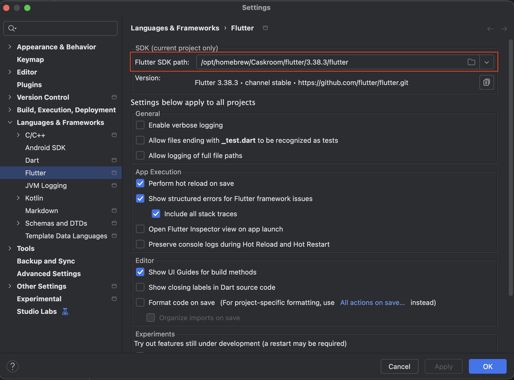Enable verbose logging checkbox
The width and height of the screenshot is (514, 380).
coord(140,125)
